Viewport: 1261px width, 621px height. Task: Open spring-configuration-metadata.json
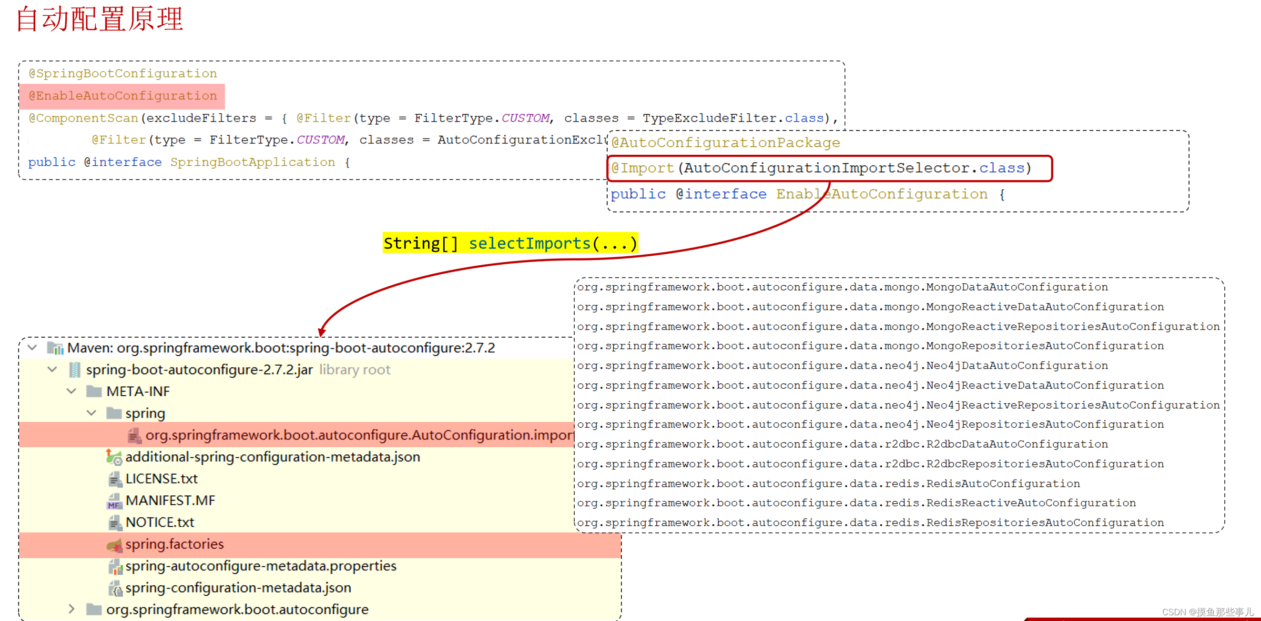point(238,588)
